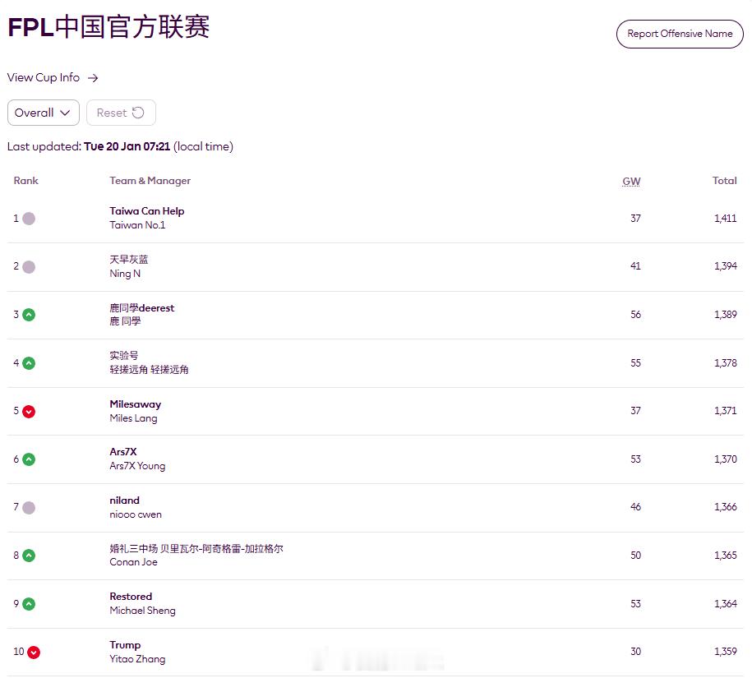Click the Report Offensive Name button
Viewport: 752px width, 678px height.
[679, 34]
